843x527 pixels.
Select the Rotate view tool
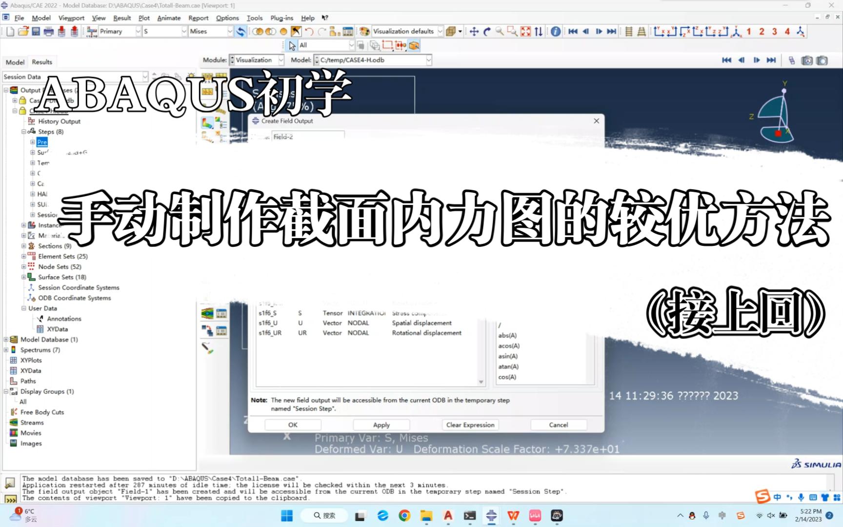click(x=487, y=31)
